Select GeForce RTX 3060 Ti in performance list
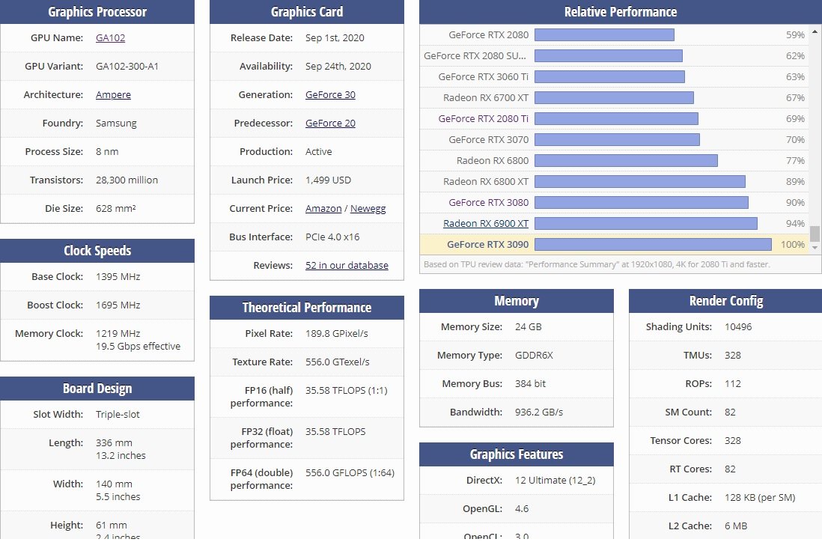Screen dimensions: 822x542 (x=484, y=76)
